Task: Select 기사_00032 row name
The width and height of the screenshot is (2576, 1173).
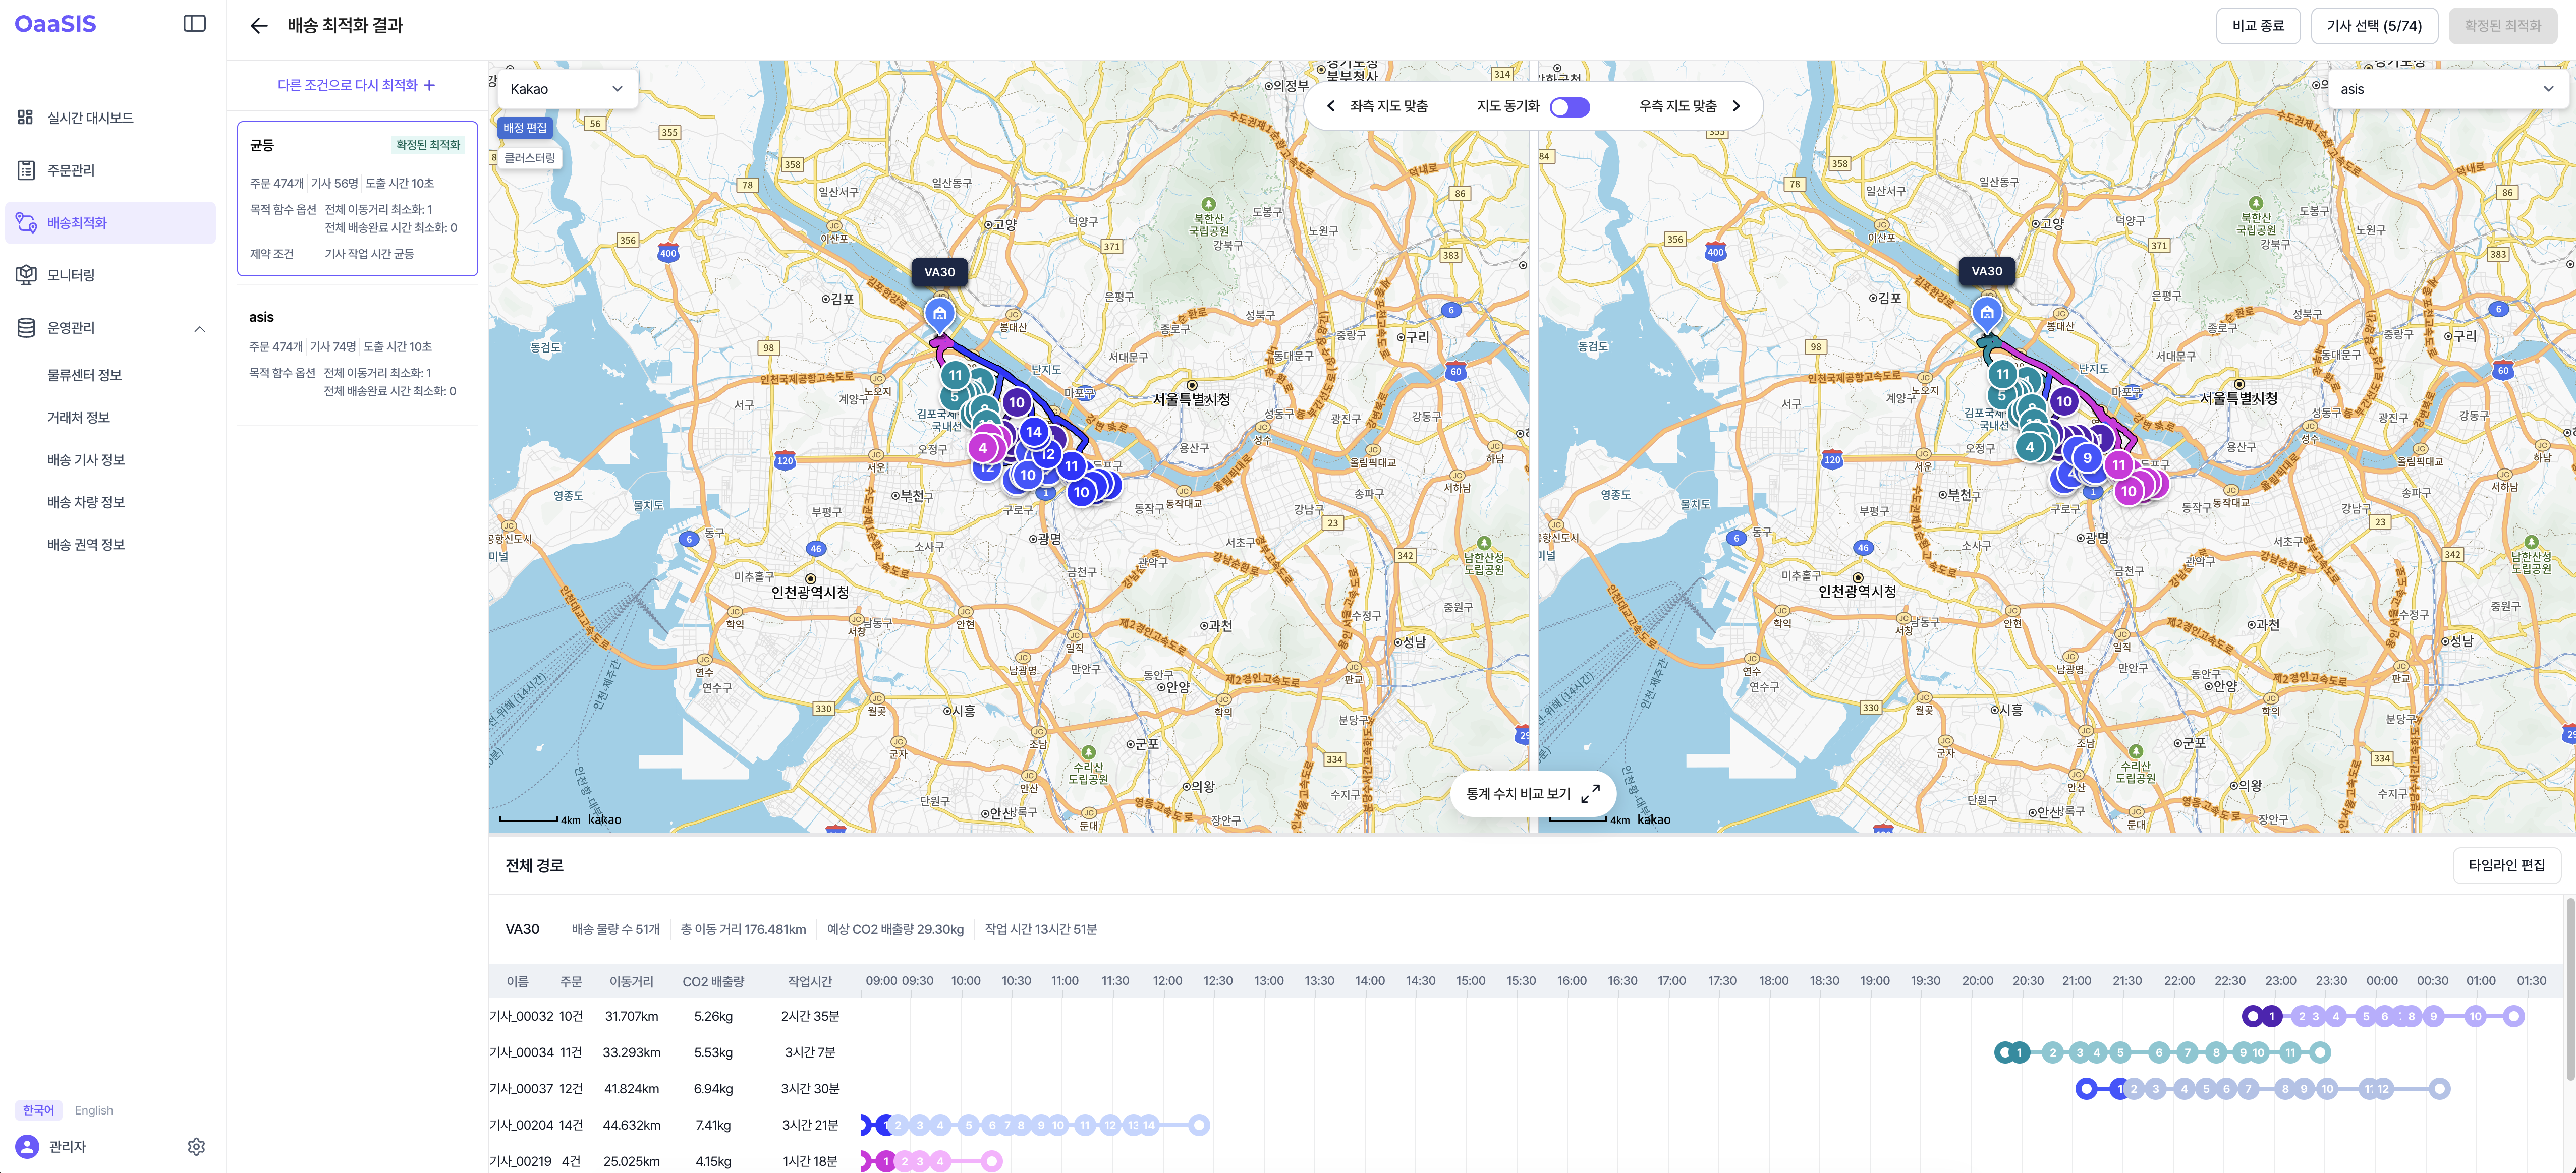Action: pos(521,1016)
